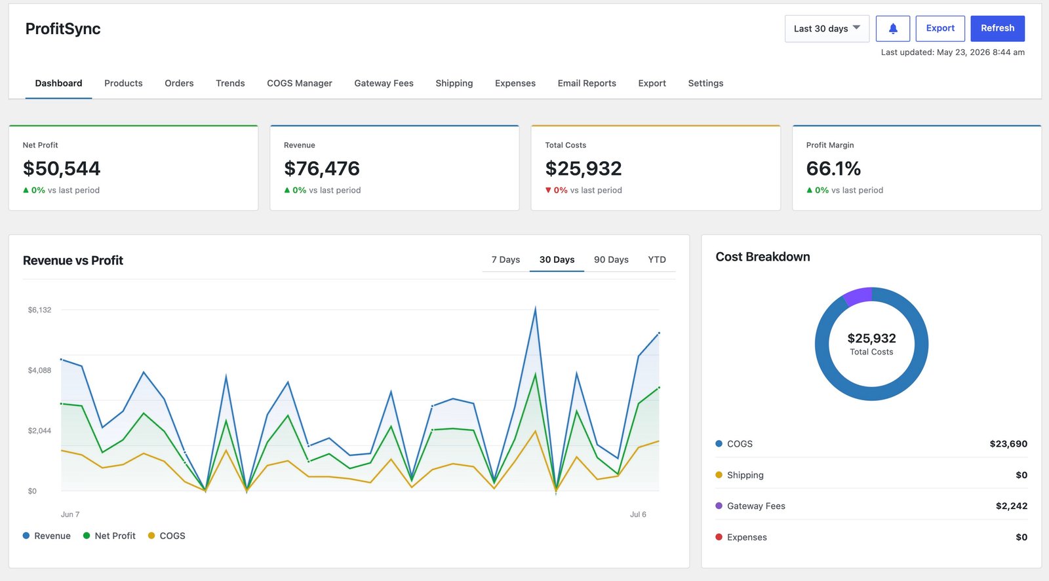Click the blue COGS dot in Cost Breakdown
This screenshot has height=581, width=1049.
(719, 444)
